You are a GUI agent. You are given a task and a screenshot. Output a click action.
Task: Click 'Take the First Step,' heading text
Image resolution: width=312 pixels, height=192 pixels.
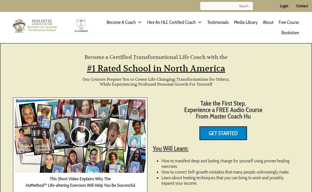click(x=223, y=104)
